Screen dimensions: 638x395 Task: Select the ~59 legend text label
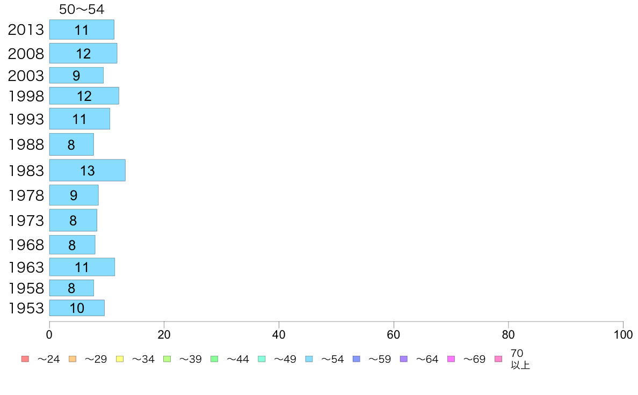tap(380, 359)
